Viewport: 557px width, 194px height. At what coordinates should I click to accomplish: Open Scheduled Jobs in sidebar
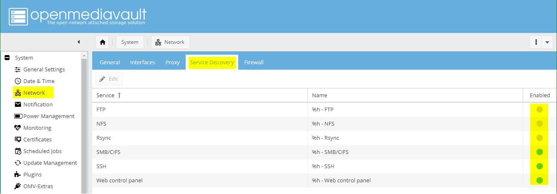point(43,151)
